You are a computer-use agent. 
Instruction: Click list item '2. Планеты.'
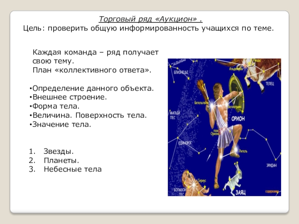click(x=54, y=161)
